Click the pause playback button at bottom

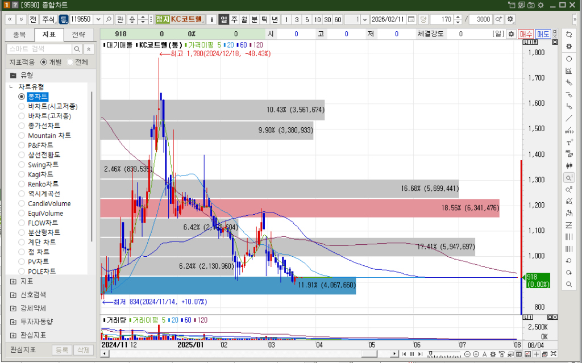tap(411, 354)
